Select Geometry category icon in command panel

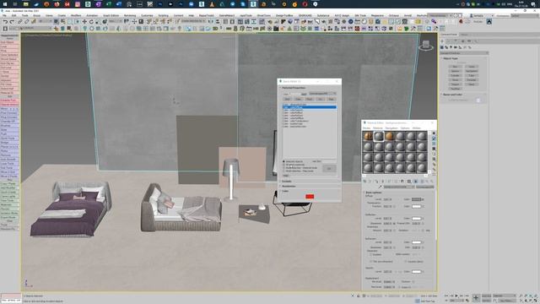[442, 47]
